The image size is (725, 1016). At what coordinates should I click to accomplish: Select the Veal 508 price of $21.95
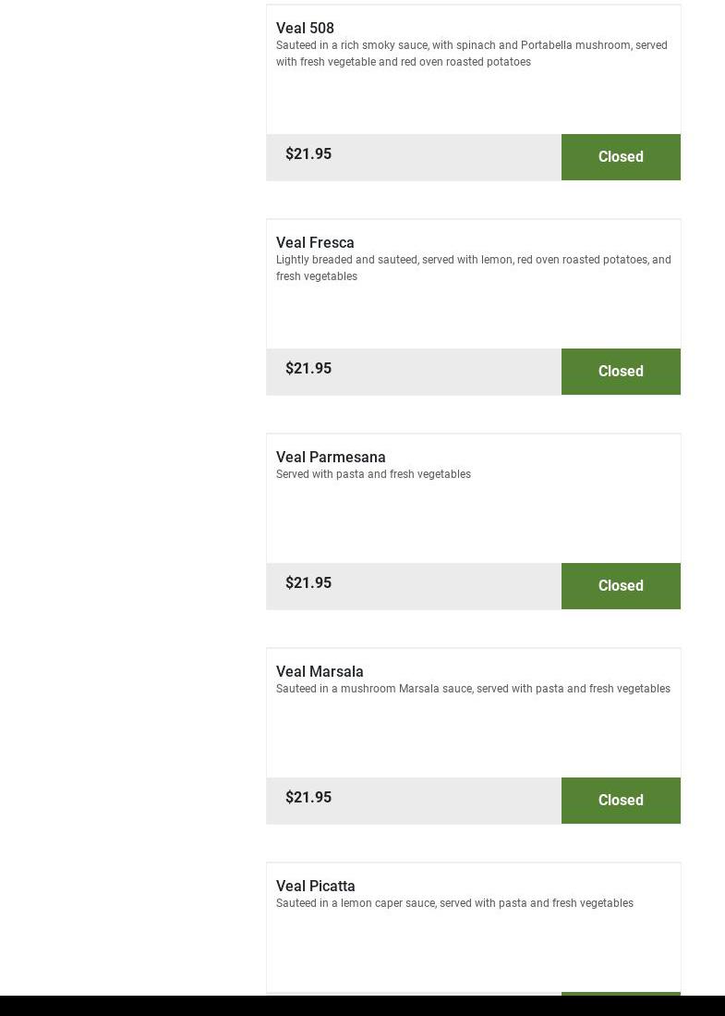tap(308, 154)
